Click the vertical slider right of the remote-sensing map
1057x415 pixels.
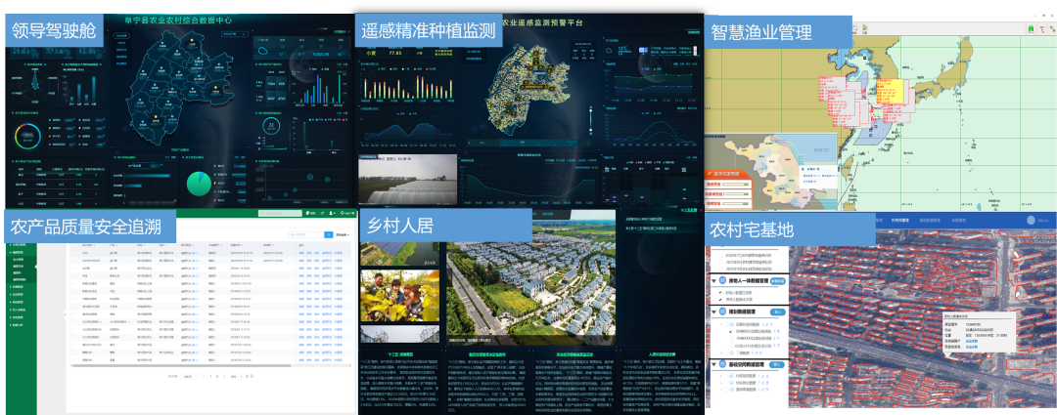click(x=591, y=118)
